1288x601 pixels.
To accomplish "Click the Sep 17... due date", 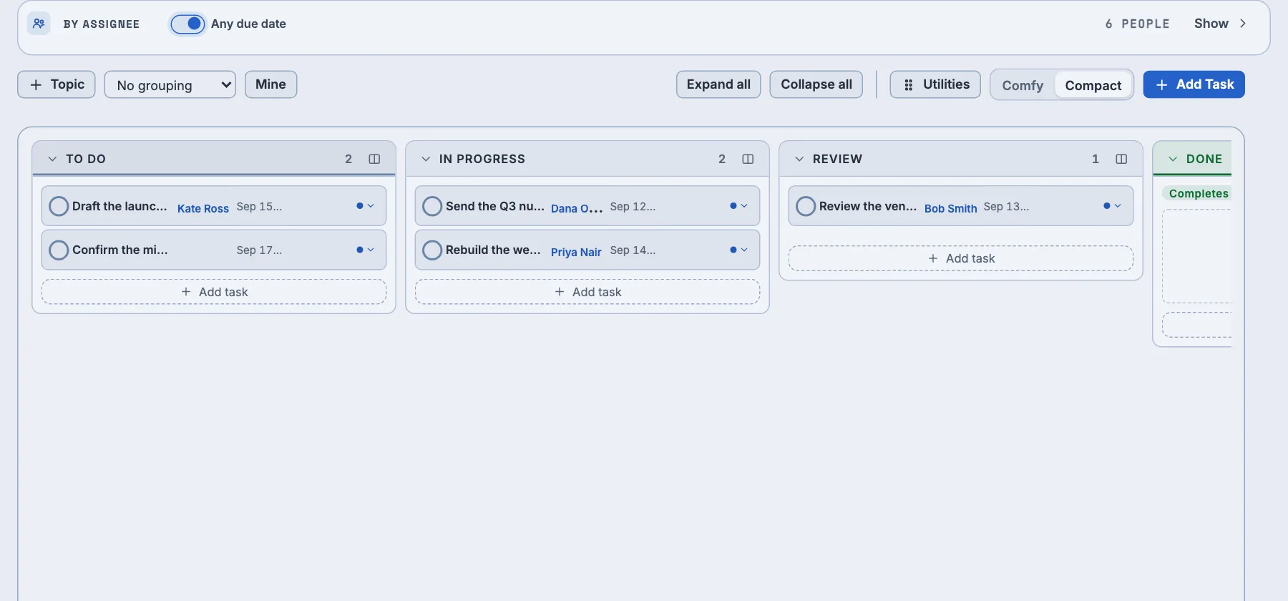I will pyautogui.click(x=259, y=250).
